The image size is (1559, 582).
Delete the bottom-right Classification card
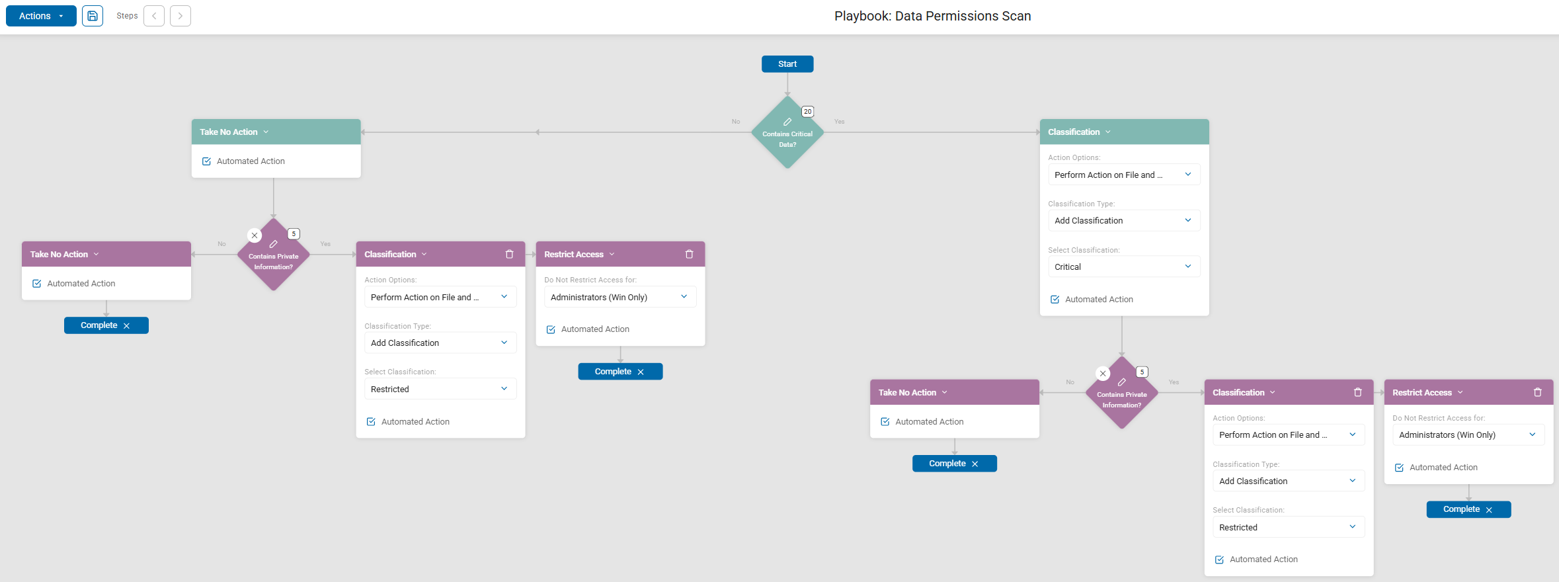1357,392
